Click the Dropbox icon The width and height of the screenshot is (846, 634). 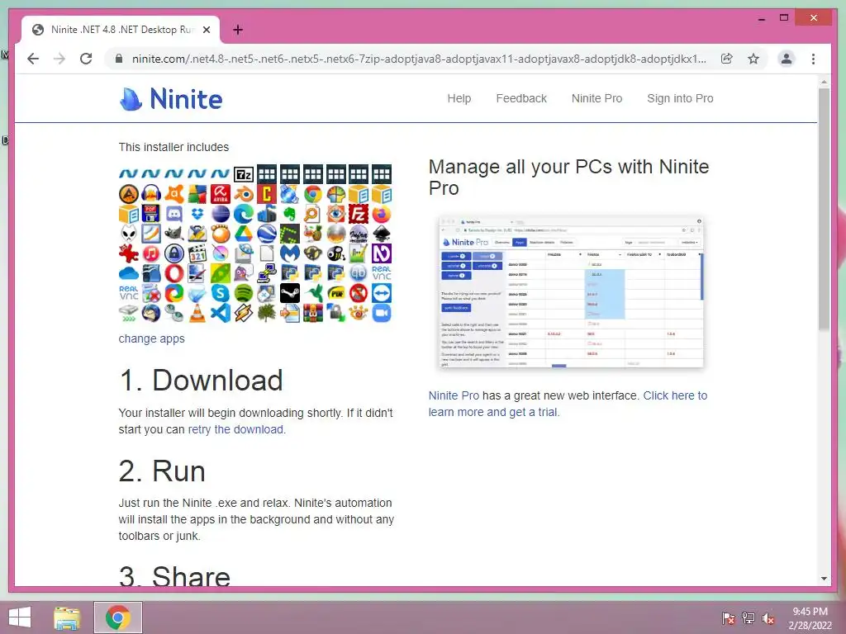click(x=197, y=214)
